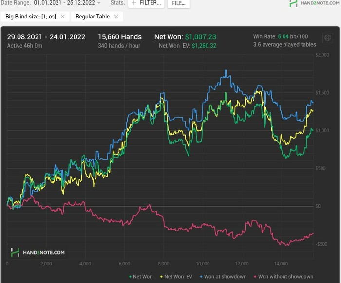Viewport: 341px width, 283px height.
Task: Click the 6,000 x-axis label
Action: click(x=124, y=264)
